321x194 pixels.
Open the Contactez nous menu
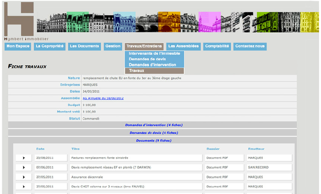pos(250,47)
